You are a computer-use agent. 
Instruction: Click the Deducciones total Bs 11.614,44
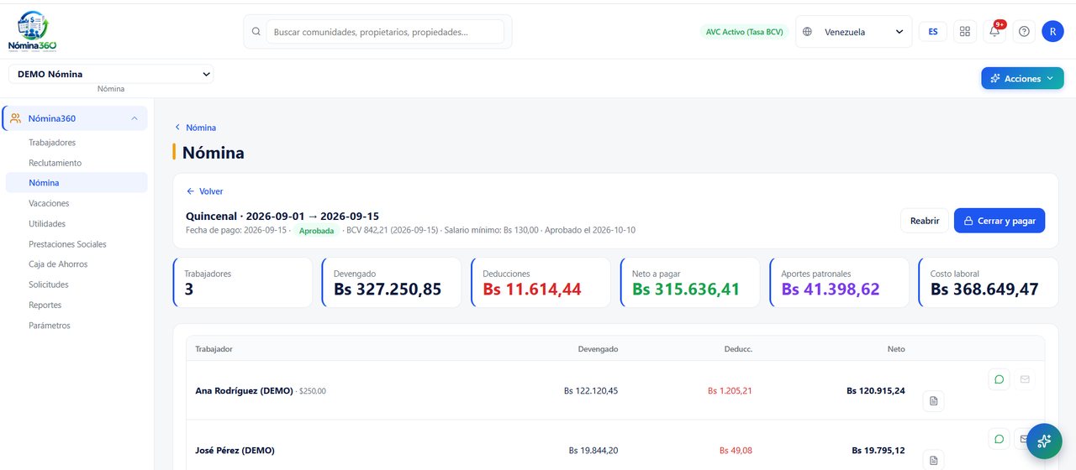pyautogui.click(x=532, y=290)
